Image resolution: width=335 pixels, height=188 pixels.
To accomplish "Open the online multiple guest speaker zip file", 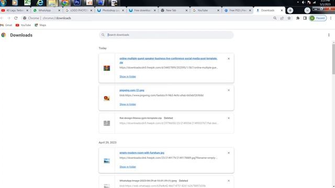I will [169, 61].
